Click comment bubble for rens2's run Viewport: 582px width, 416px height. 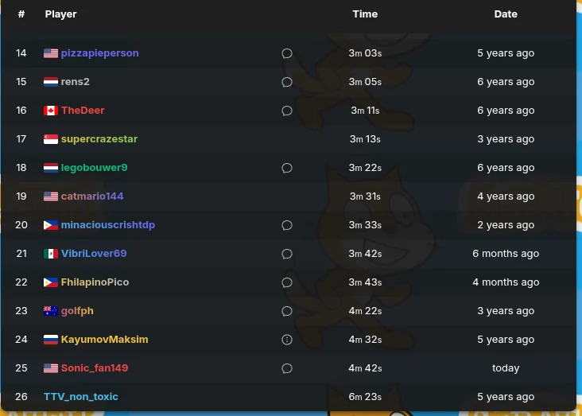pos(287,82)
